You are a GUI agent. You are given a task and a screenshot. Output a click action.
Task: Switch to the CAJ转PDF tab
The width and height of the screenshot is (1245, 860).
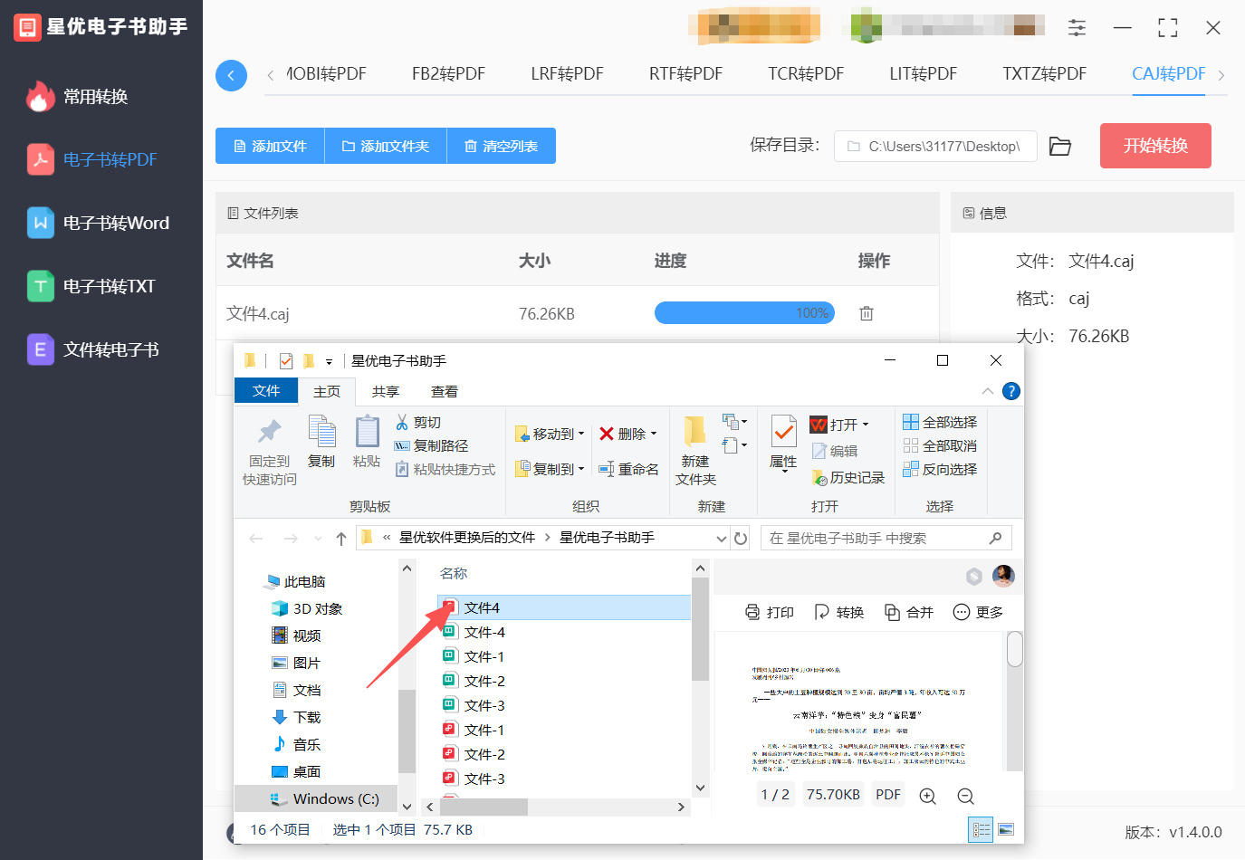[x=1168, y=74]
